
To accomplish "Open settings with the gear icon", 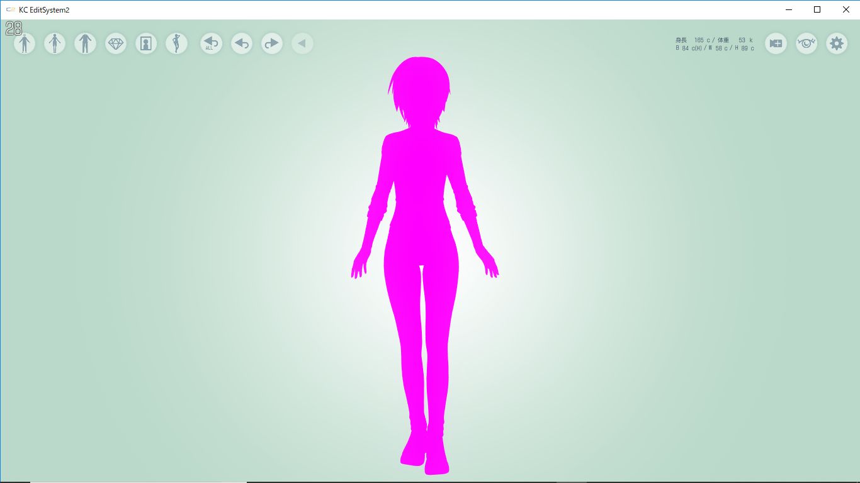I will coord(837,43).
